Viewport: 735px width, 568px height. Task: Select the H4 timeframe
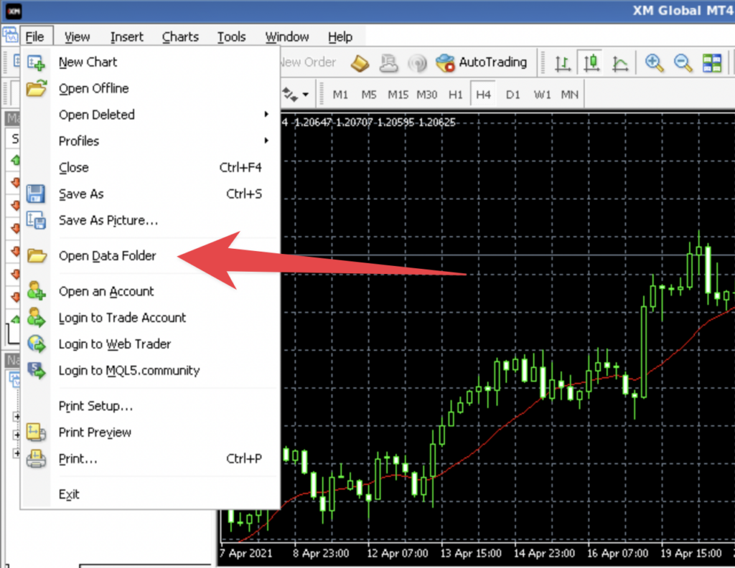pos(483,95)
